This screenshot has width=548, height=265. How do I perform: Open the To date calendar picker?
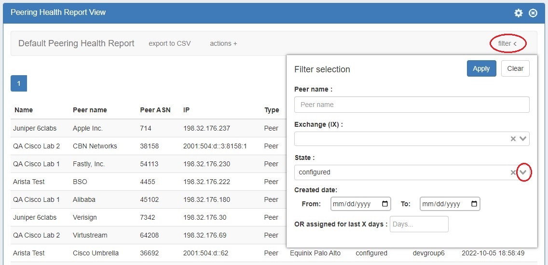coord(474,204)
